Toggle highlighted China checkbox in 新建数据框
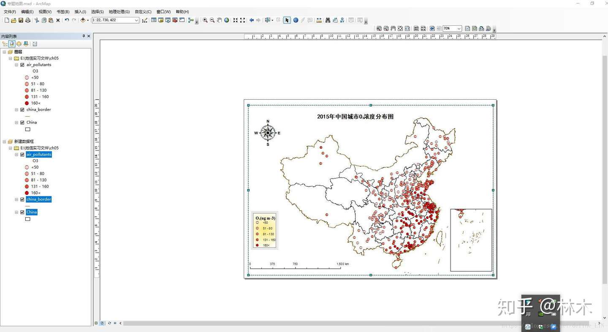Image resolution: width=608 pixels, height=332 pixels. 22,212
